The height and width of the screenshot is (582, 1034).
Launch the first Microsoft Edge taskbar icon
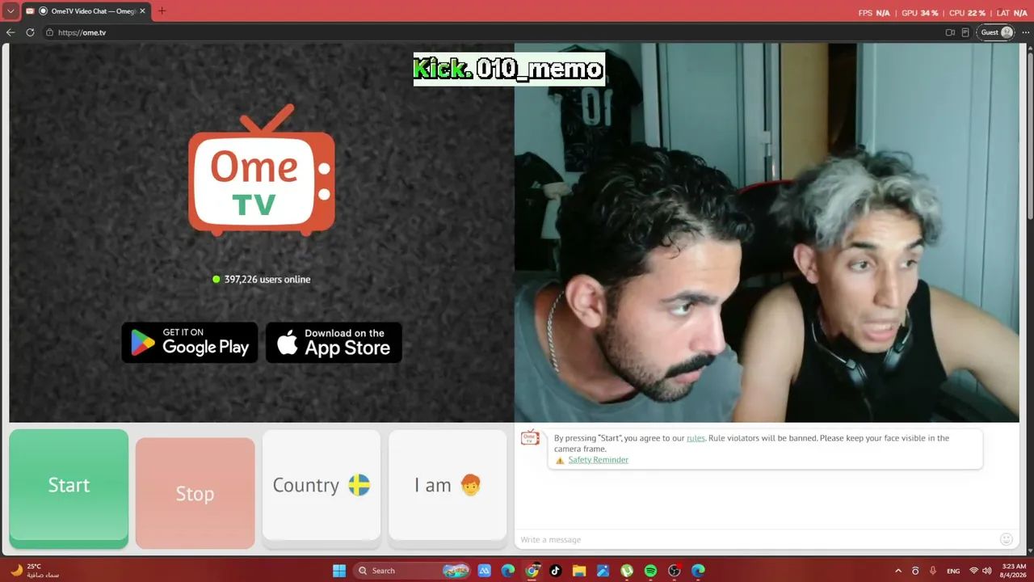point(507,571)
